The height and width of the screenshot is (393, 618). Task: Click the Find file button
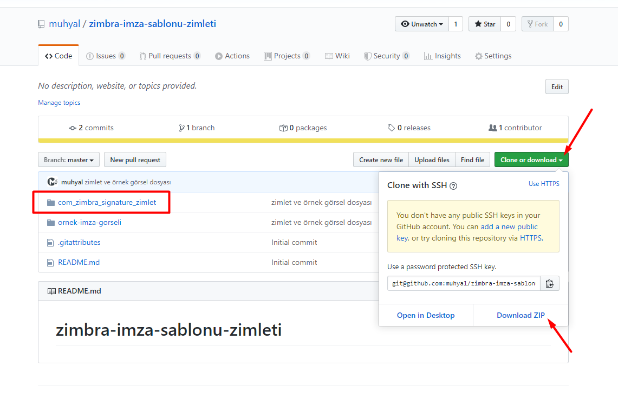pyautogui.click(x=472, y=159)
